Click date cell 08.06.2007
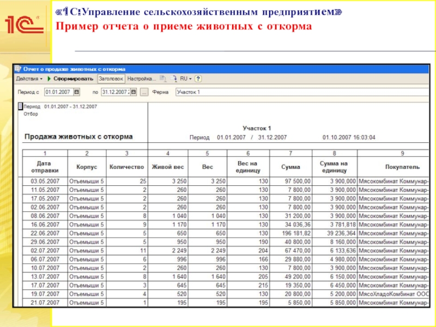The width and height of the screenshot is (436, 327). (x=45, y=216)
